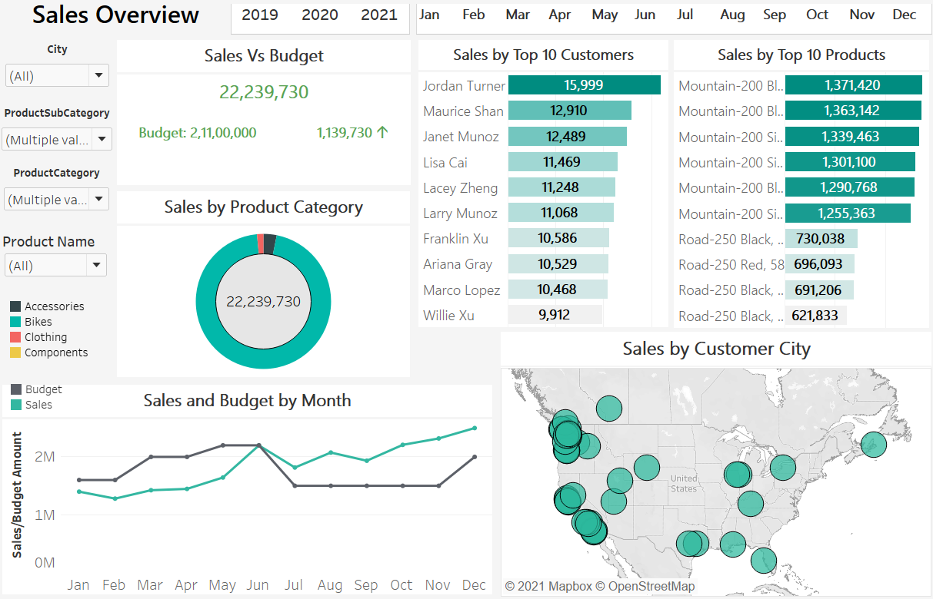Select Willie Xu's bar 9,912
Screen dimensions: 933x599
coord(555,315)
